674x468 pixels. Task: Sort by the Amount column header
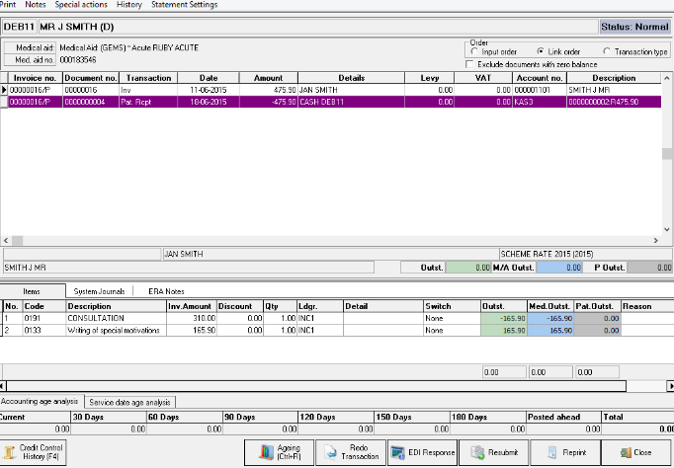click(268, 77)
